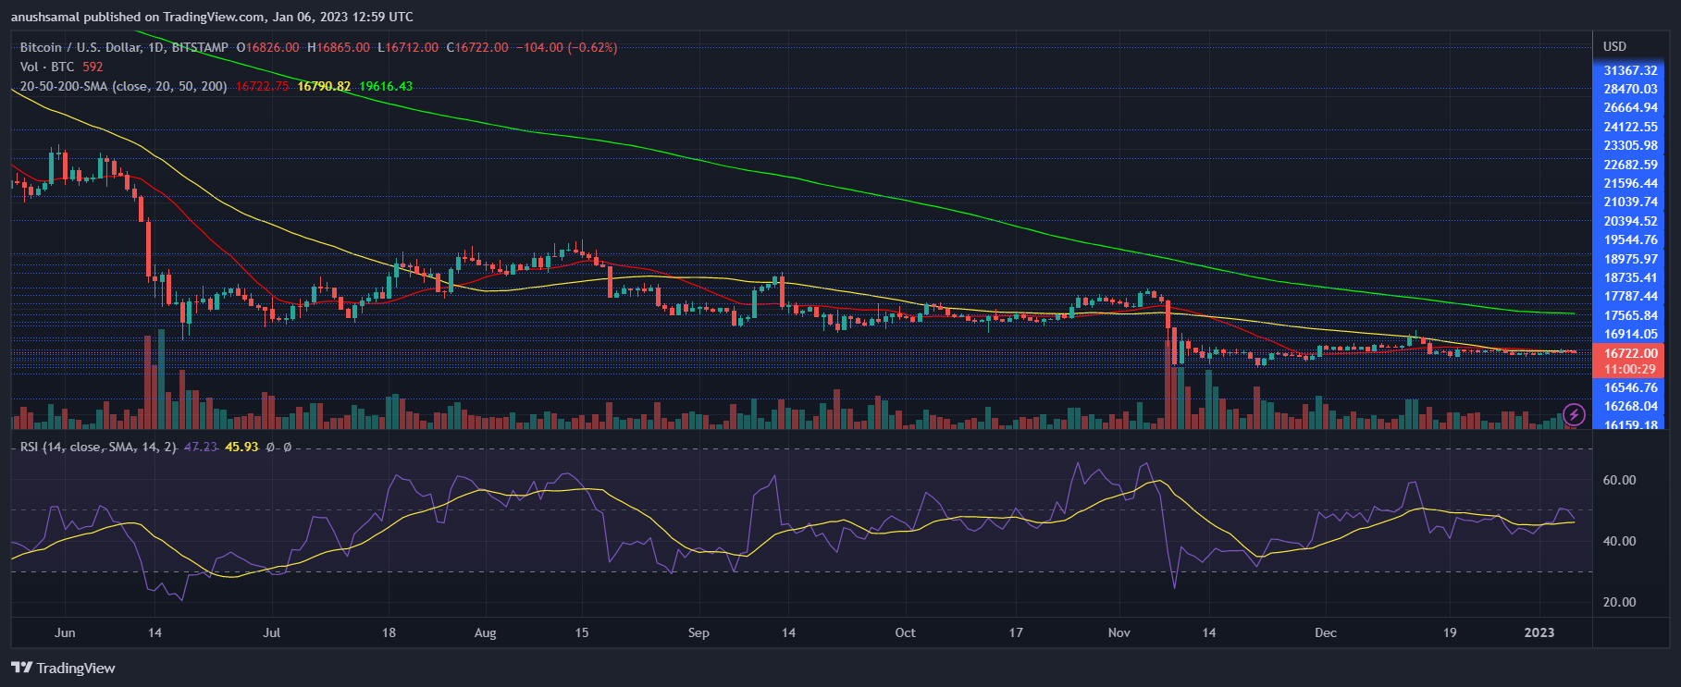Click the 21596.44 price level label
Screen dimensions: 1681x687
click(x=1630, y=183)
